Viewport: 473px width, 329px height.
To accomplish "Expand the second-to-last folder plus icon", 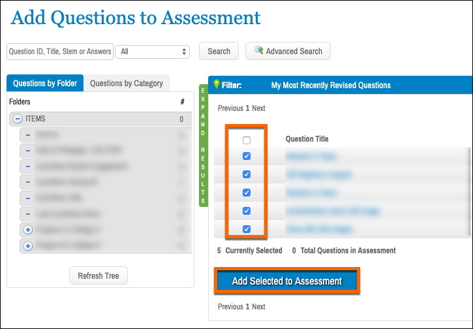I will pyautogui.click(x=28, y=230).
